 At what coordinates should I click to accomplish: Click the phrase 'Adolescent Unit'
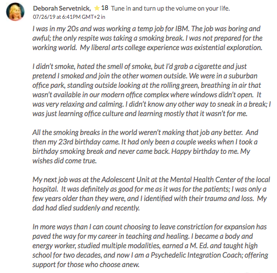[x=124, y=180]
